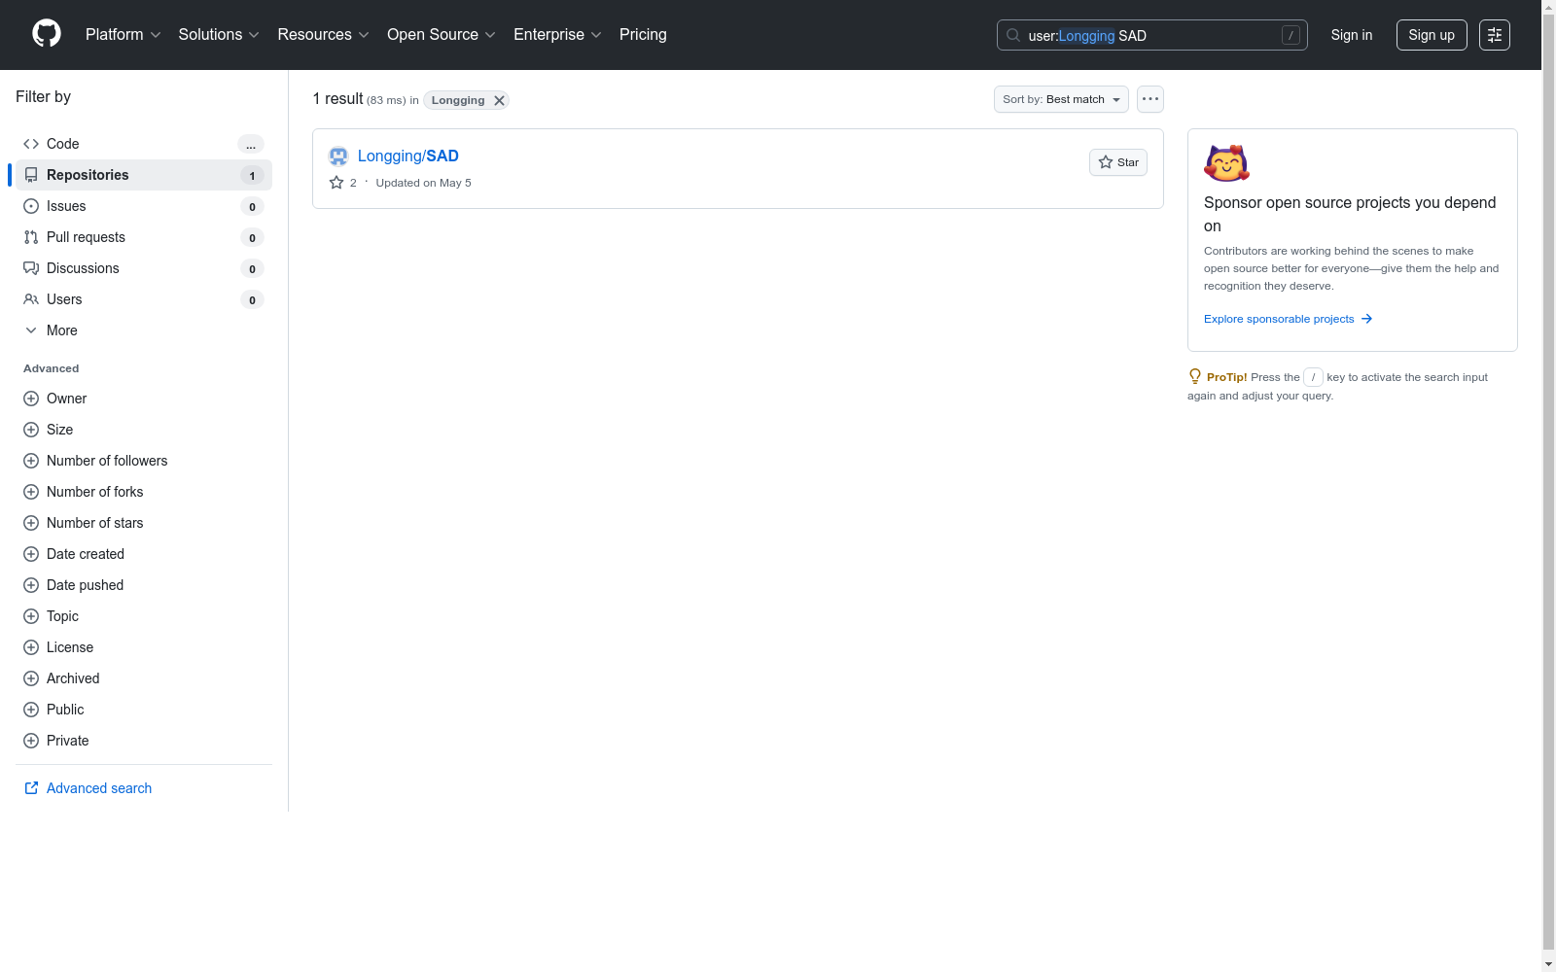Click the Advanced search external link icon
1556x972 pixels.
click(x=31, y=788)
